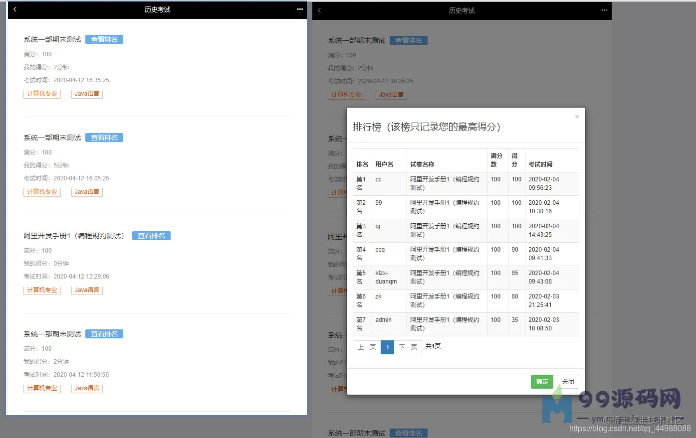View ranking for exam taken at 16:05:25
696x438 pixels.
(104, 138)
